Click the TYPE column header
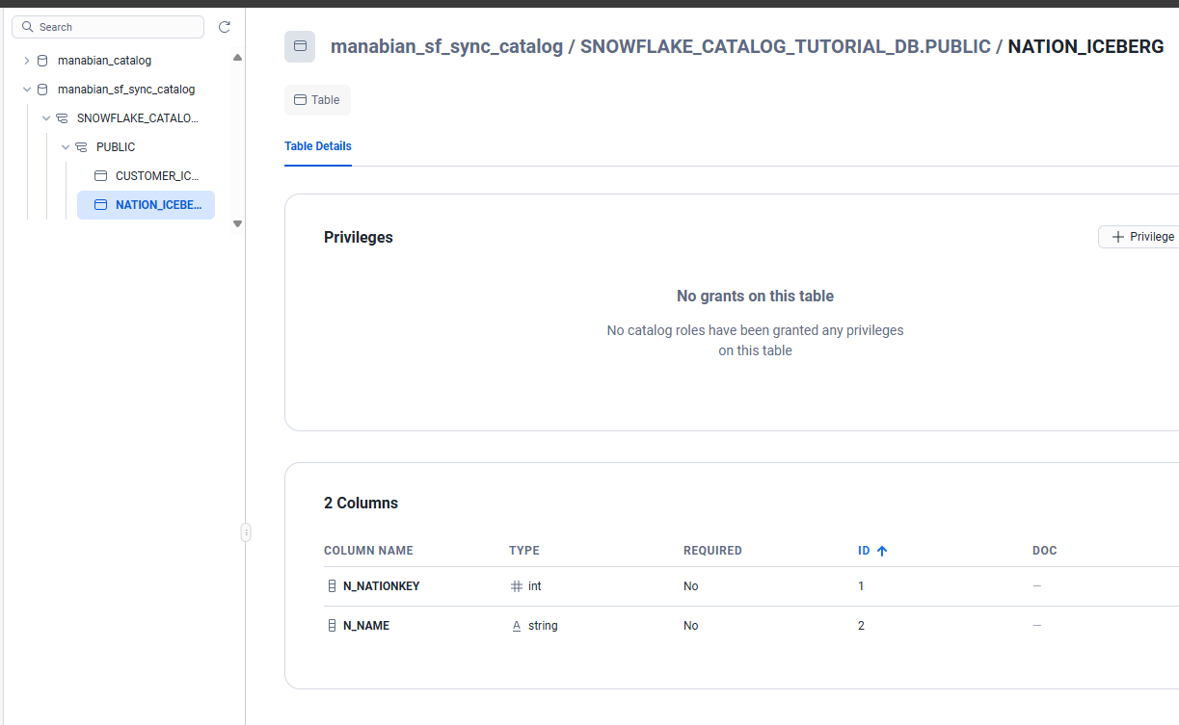 coord(524,551)
